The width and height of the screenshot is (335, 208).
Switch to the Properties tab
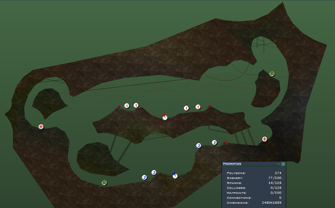[232, 164]
